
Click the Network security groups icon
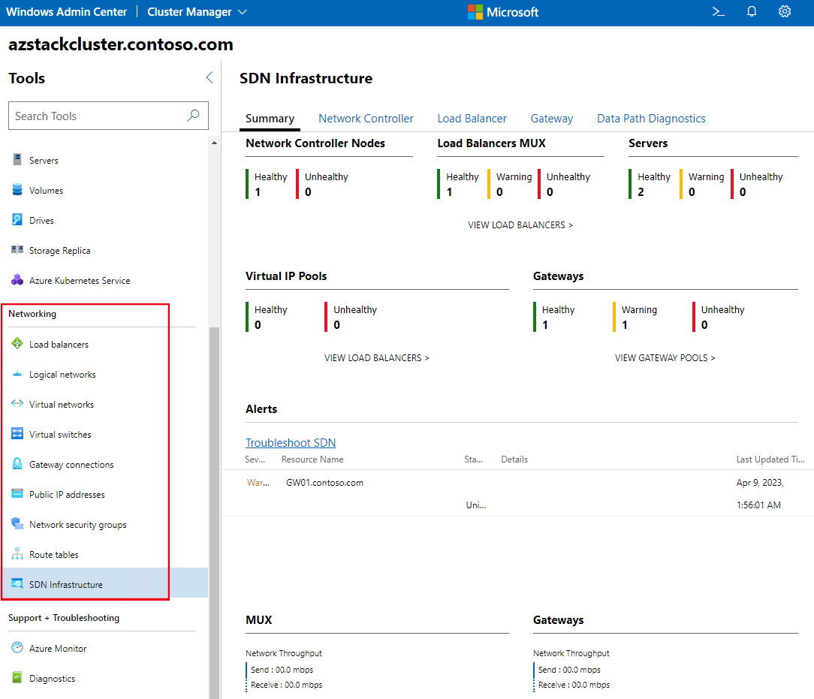click(17, 523)
